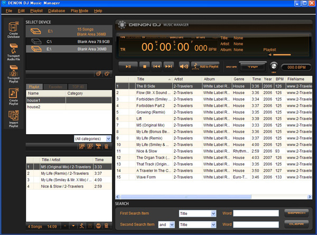The height and width of the screenshot is (235, 317).
Task: Open the Database menu
Action: (x=57, y=11)
